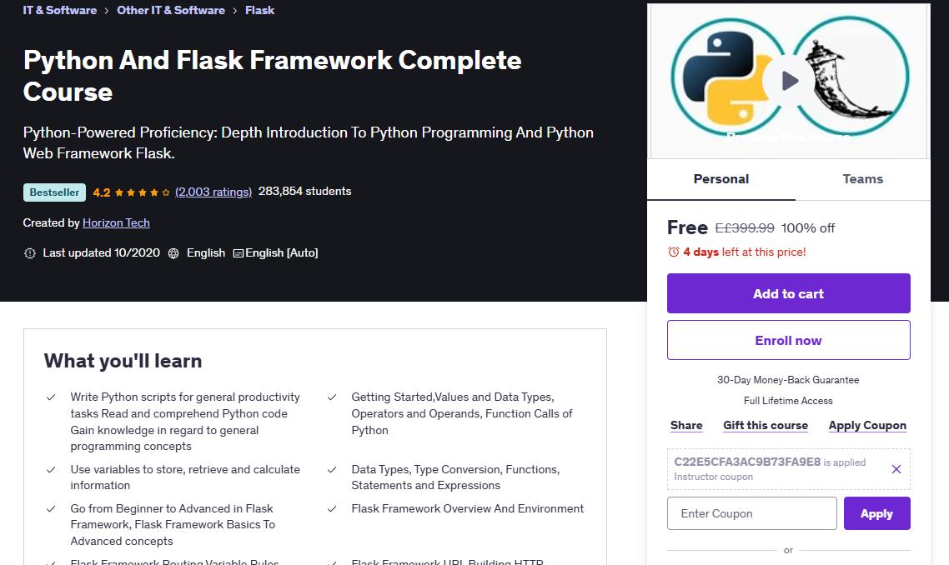Click the Apply coupon button

(x=877, y=513)
